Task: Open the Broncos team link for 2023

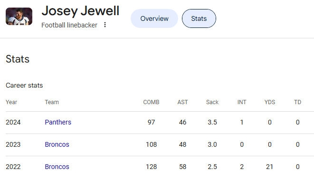Action: pos(57,144)
